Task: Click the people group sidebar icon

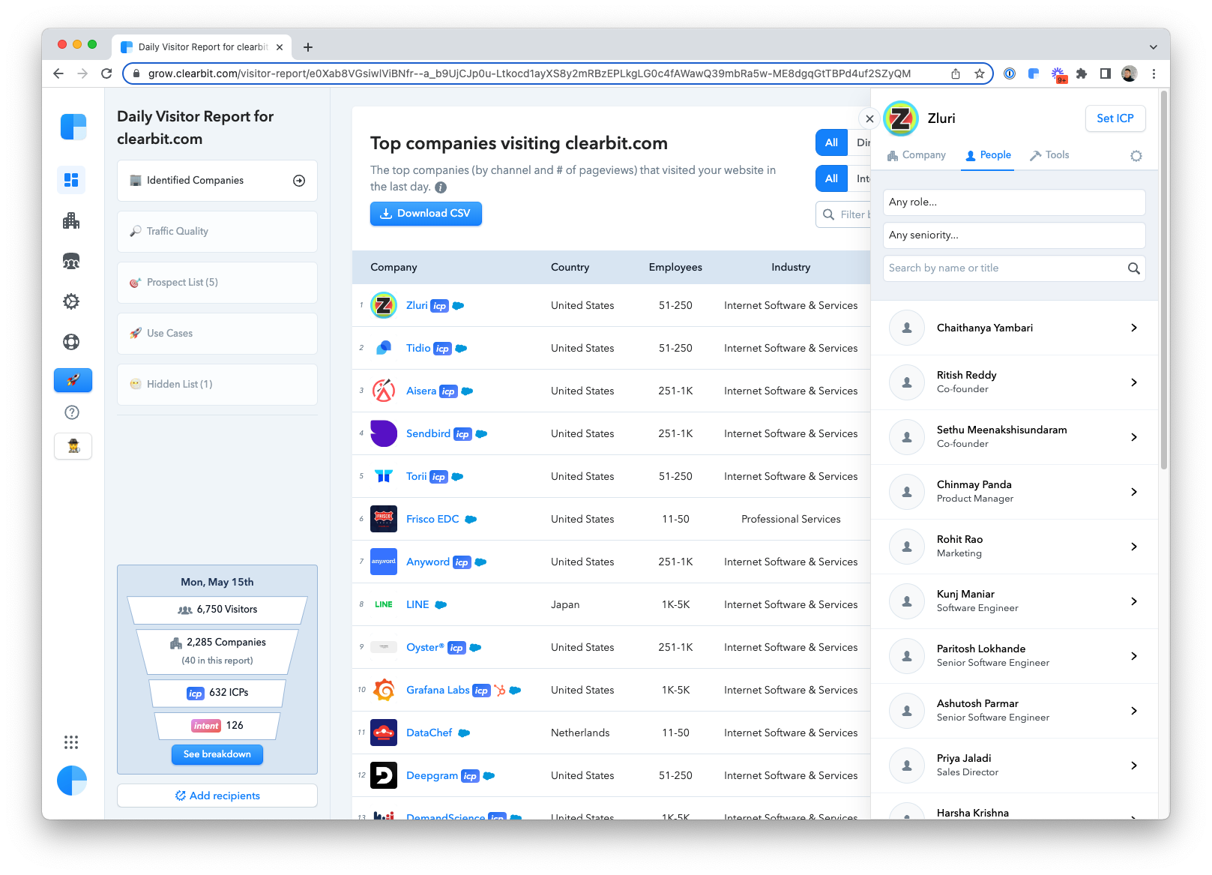Action: point(71,261)
